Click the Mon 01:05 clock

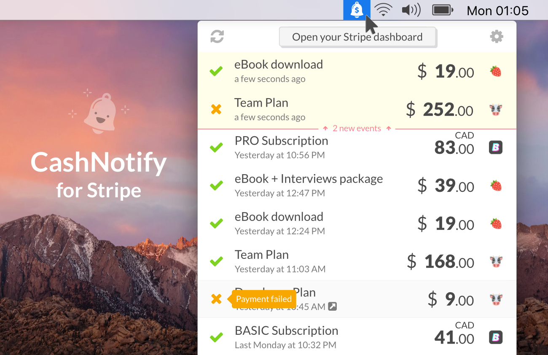point(497,11)
